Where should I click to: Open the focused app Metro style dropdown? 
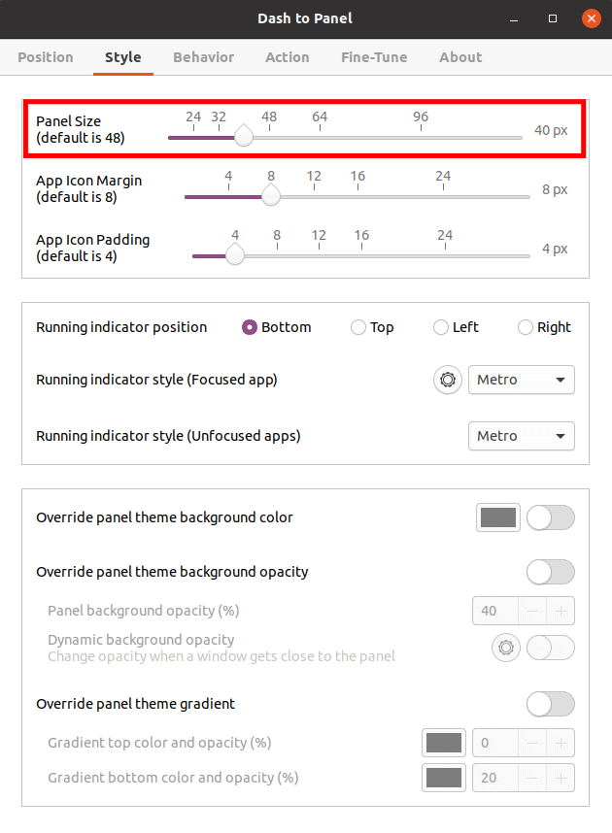(522, 380)
